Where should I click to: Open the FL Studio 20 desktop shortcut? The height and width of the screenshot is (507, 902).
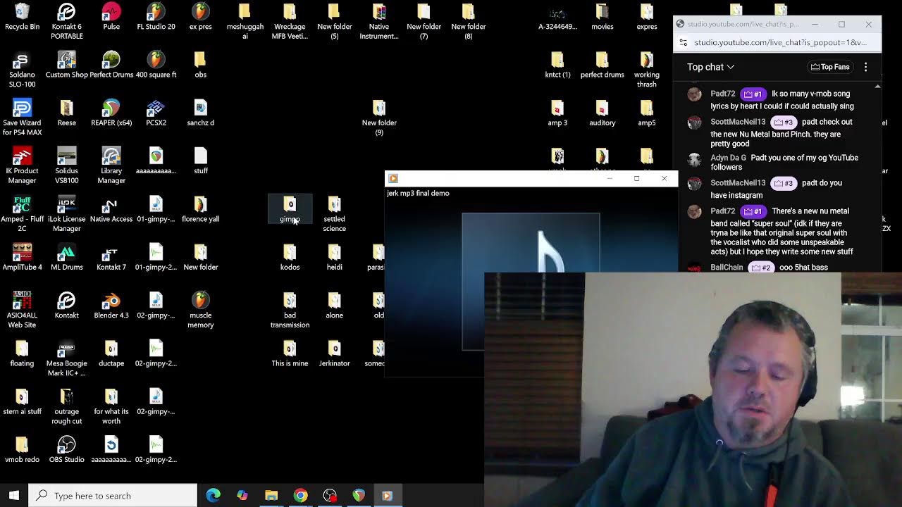tap(156, 13)
